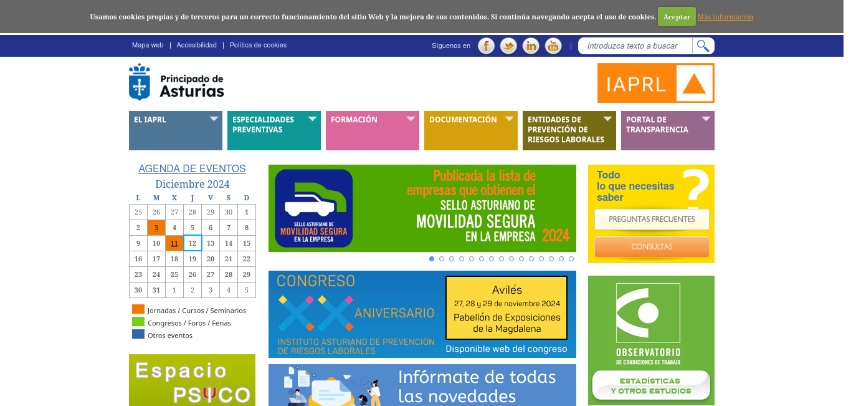This screenshot has height=406, width=851.
Task: Open the Política de cookies link
Action: click(x=258, y=45)
